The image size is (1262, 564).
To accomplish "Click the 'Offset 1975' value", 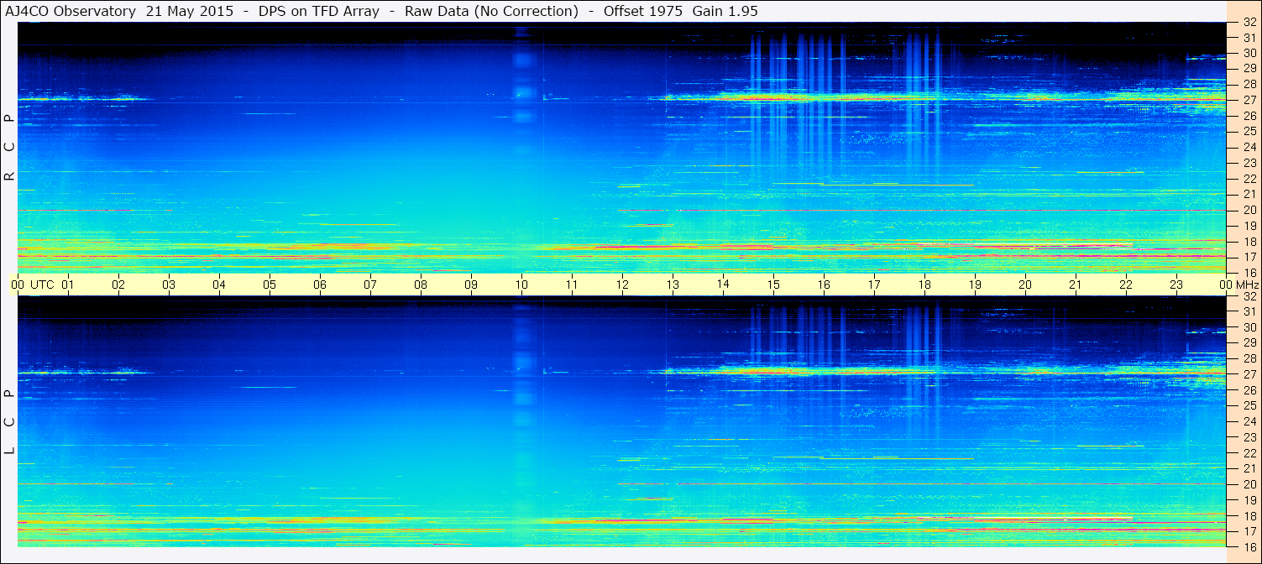I will pos(643,11).
